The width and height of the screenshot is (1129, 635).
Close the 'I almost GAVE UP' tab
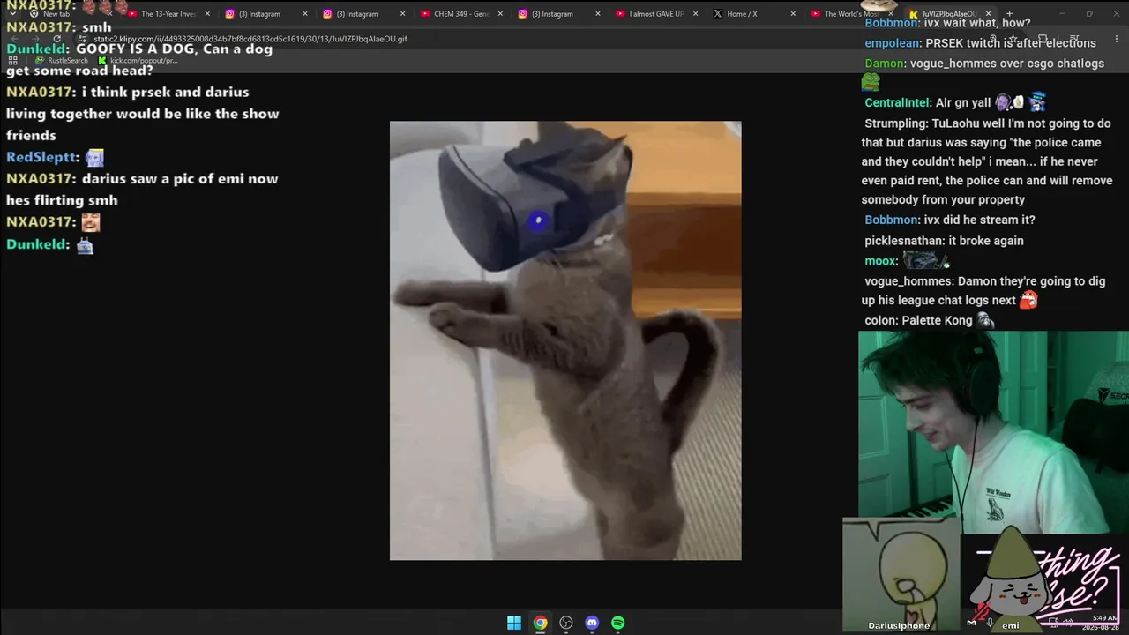(x=695, y=14)
